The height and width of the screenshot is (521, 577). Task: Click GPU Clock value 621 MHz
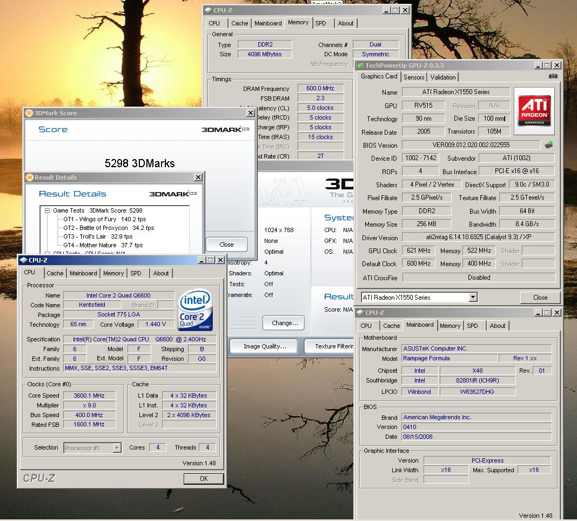click(418, 250)
